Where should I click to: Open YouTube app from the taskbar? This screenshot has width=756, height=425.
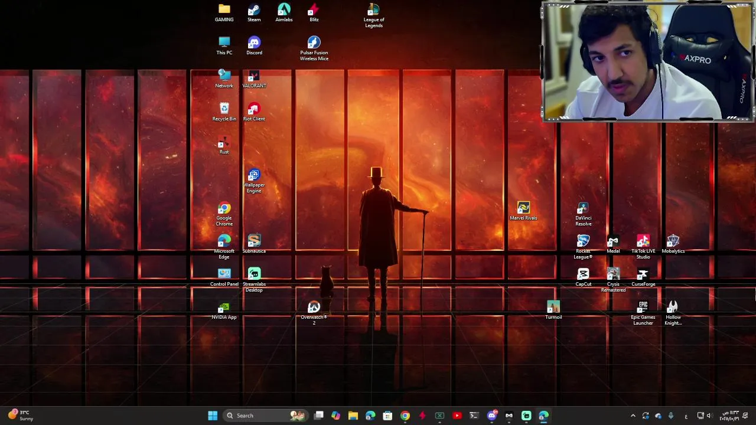pyautogui.click(x=457, y=416)
